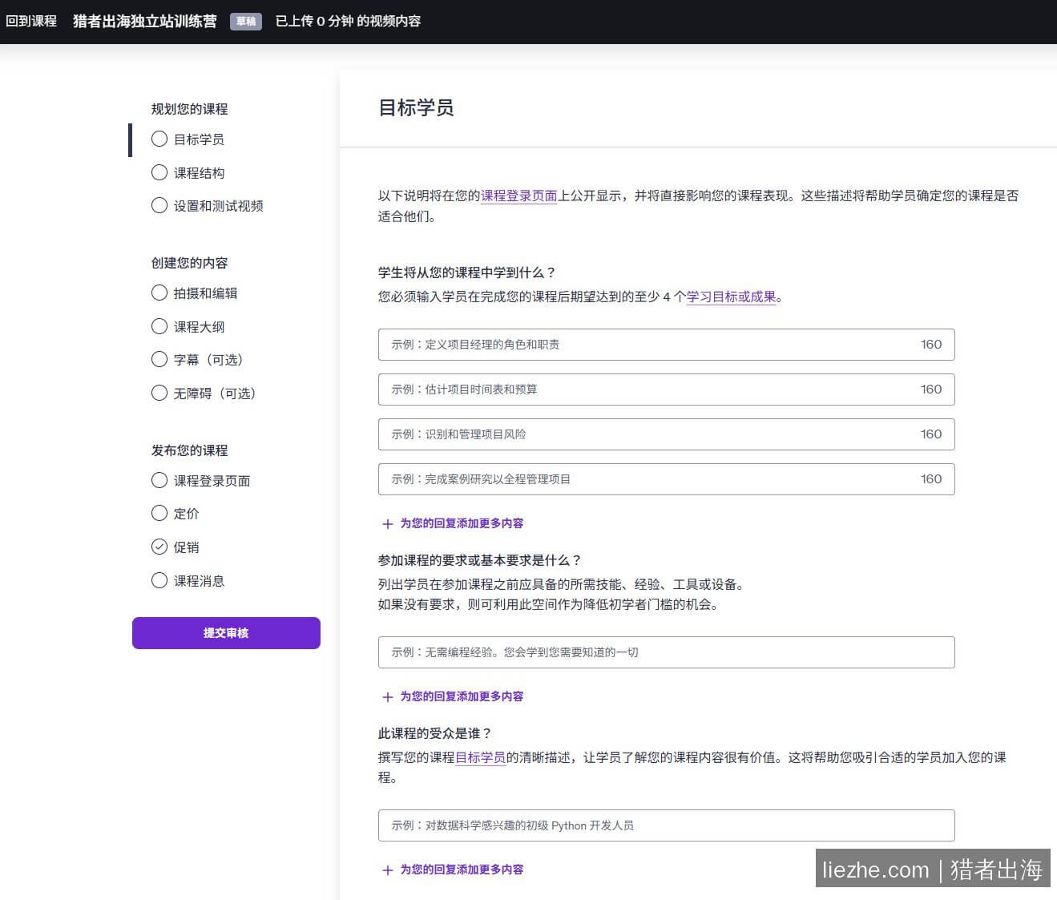Click the 课程消息 circle icon
1057x900 pixels.
(159, 580)
